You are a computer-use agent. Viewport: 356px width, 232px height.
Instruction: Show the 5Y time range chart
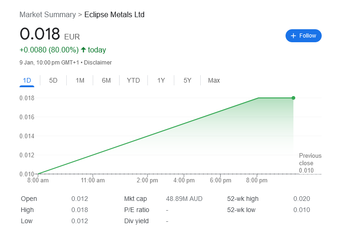point(187,80)
